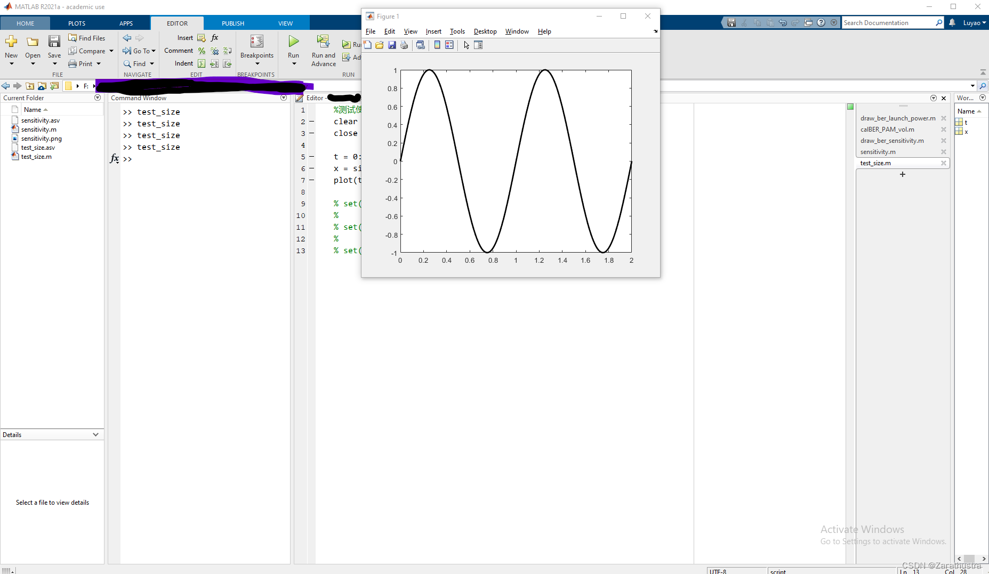989x574 pixels.
Task: Click the Comment percent icon
Action: [202, 51]
